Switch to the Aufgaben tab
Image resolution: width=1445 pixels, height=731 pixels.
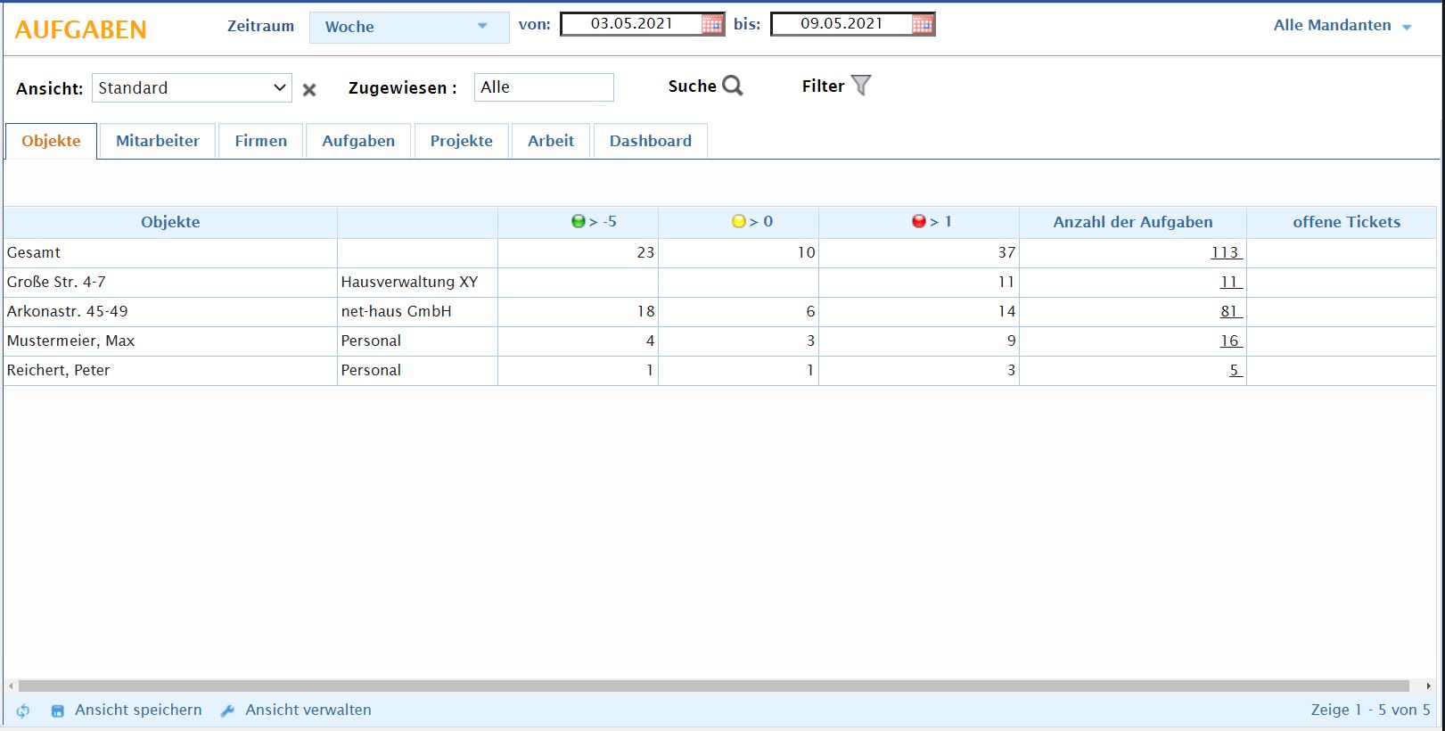pyautogui.click(x=358, y=141)
